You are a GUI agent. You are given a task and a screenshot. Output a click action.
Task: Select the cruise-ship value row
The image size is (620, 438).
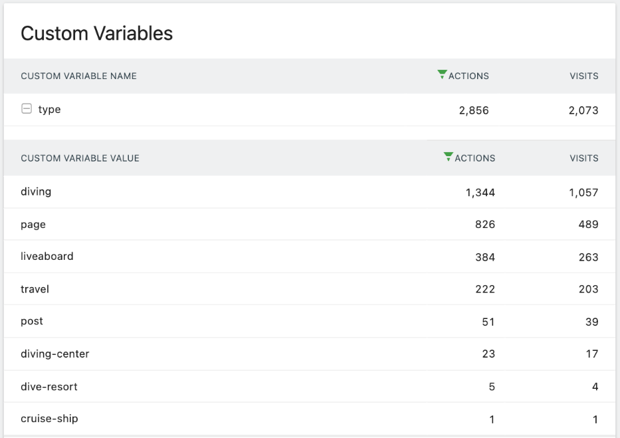click(x=49, y=419)
